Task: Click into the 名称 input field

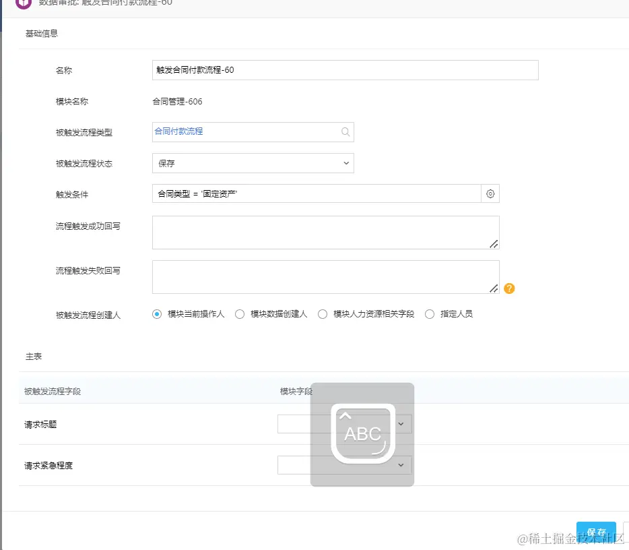Action: (x=345, y=70)
